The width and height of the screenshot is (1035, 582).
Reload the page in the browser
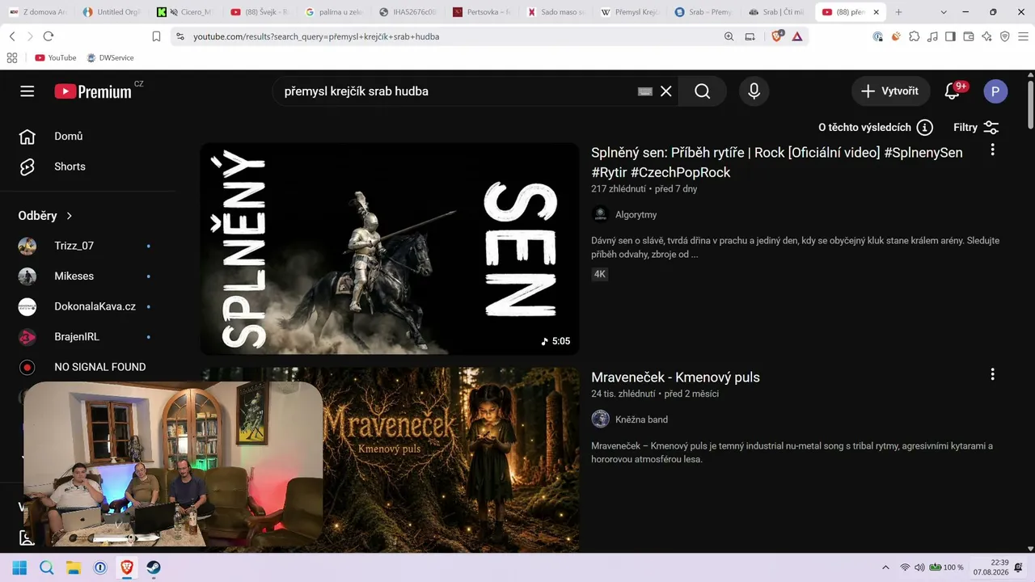click(x=49, y=36)
